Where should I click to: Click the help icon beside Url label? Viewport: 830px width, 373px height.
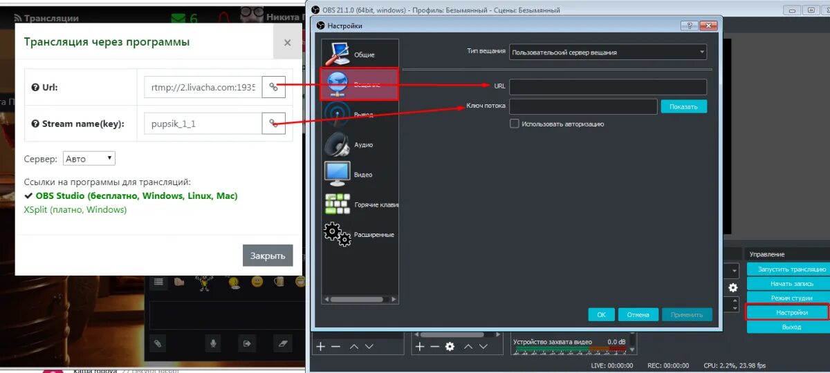coord(35,88)
